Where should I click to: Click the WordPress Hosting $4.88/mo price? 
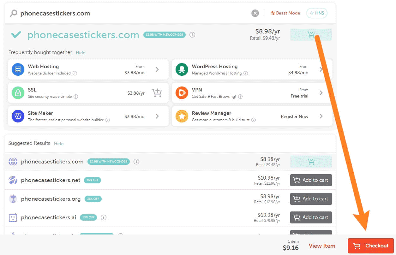pyautogui.click(x=298, y=73)
